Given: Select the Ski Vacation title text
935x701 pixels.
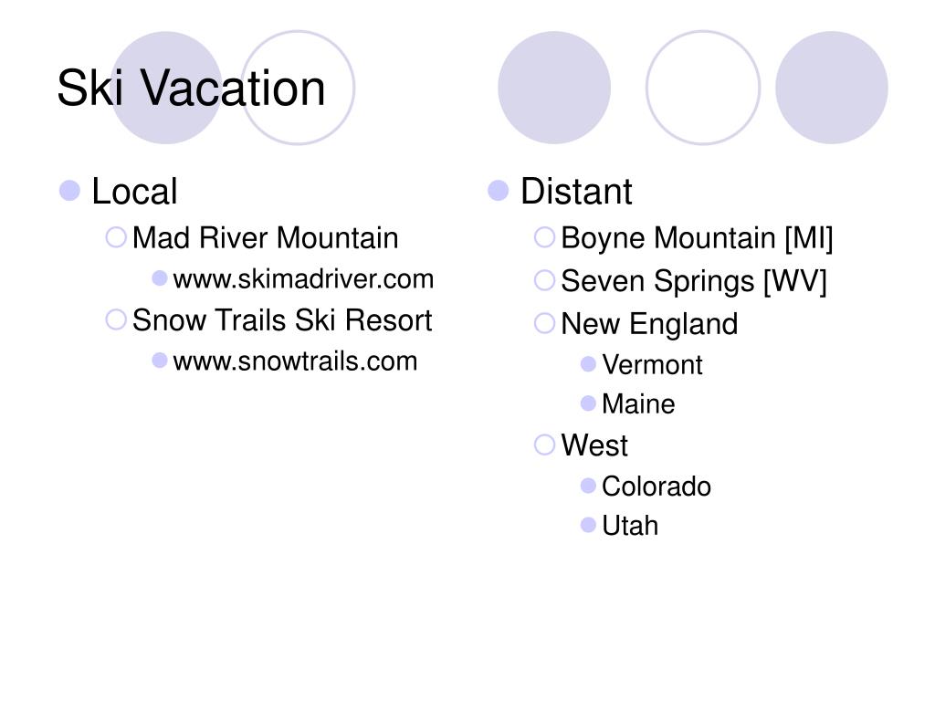Looking at the screenshot, I should click(191, 89).
